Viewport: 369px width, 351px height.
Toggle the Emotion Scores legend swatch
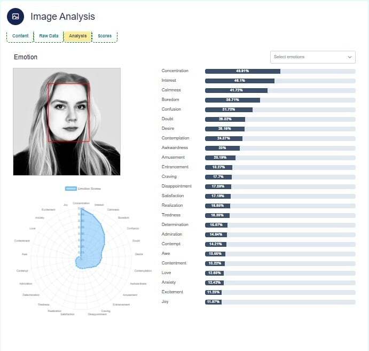click(x=70, y=189)
